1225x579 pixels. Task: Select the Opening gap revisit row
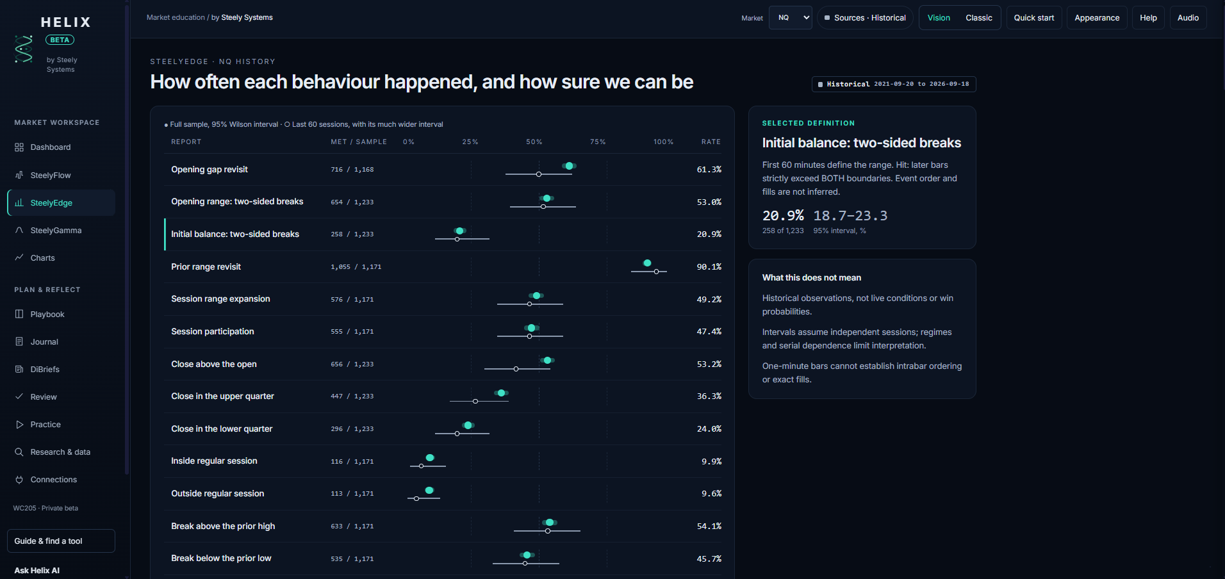[x=443, y=169]
